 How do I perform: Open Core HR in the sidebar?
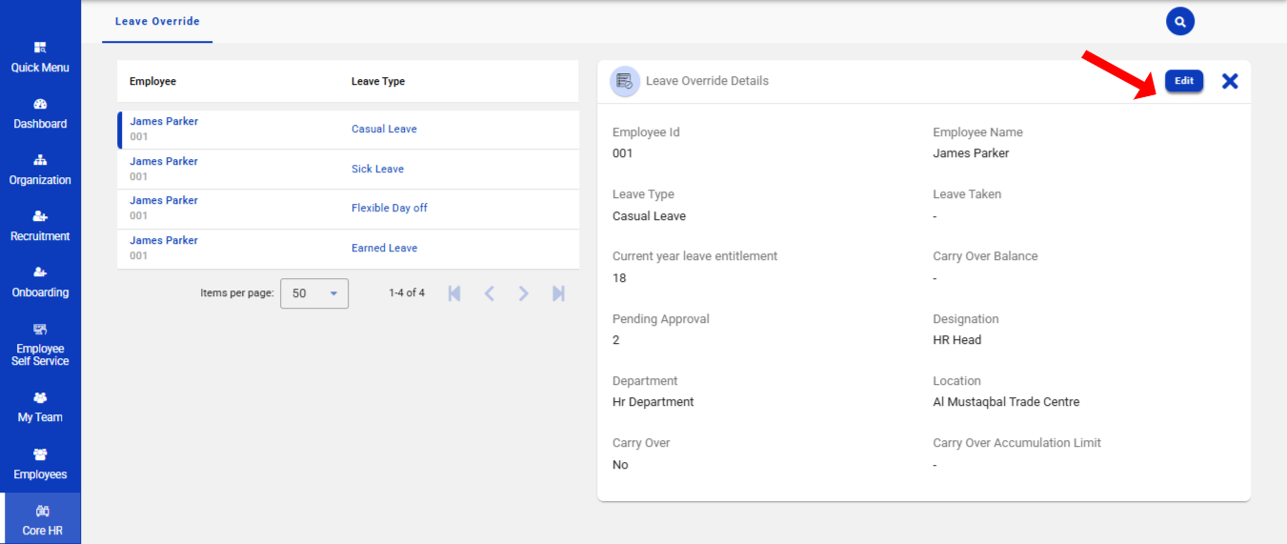tap(41, 520)
